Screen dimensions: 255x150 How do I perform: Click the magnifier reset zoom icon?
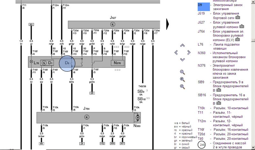click(182, 72)
